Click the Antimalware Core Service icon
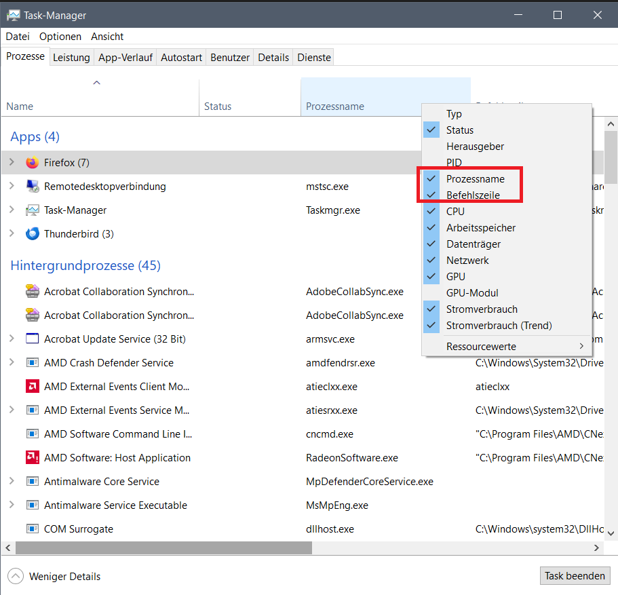Screen dimensions: 618x595 [x=33, y=481]
